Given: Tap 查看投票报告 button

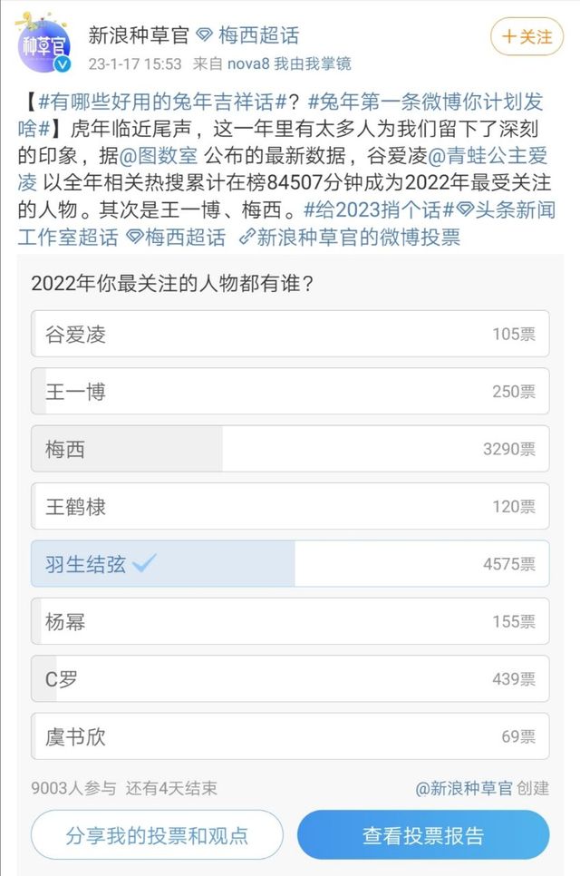Looking at the screenshot, I should [x=423, y=835].
